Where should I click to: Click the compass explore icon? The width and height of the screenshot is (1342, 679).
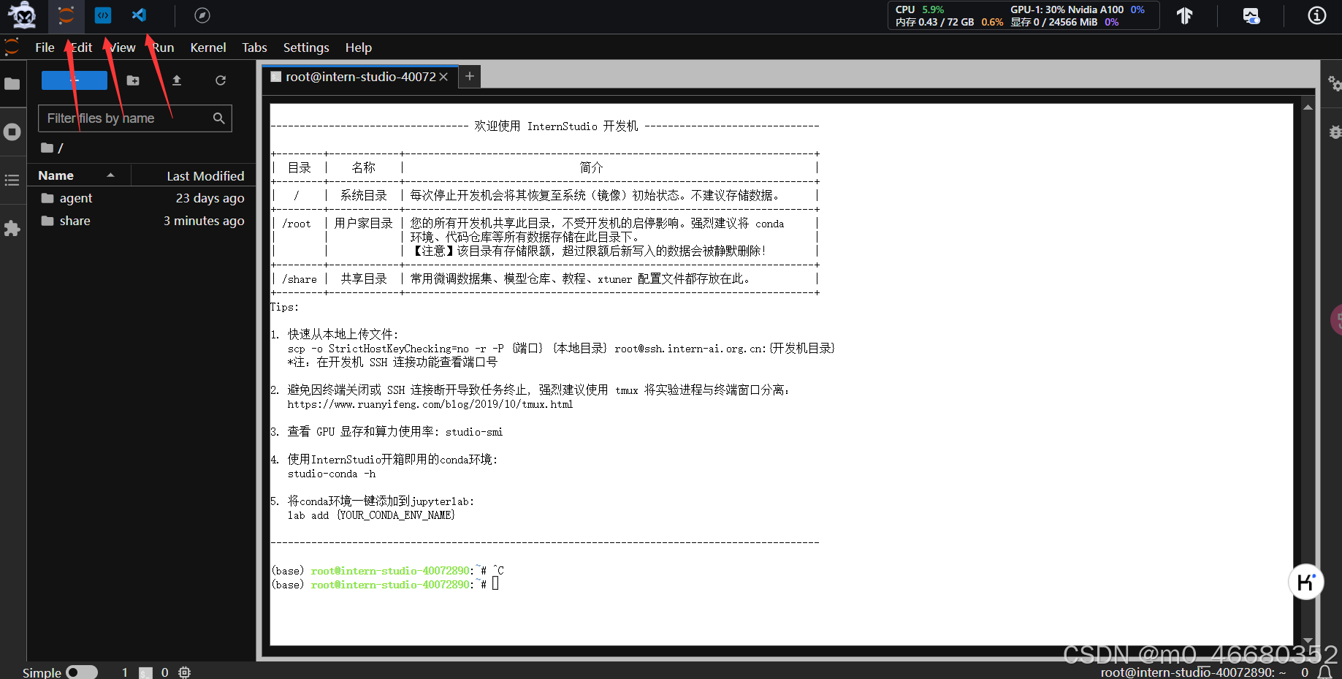click(202, 15)
